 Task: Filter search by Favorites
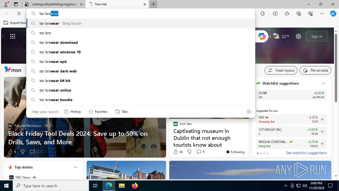pyautogui.click(x=98, y=112)
